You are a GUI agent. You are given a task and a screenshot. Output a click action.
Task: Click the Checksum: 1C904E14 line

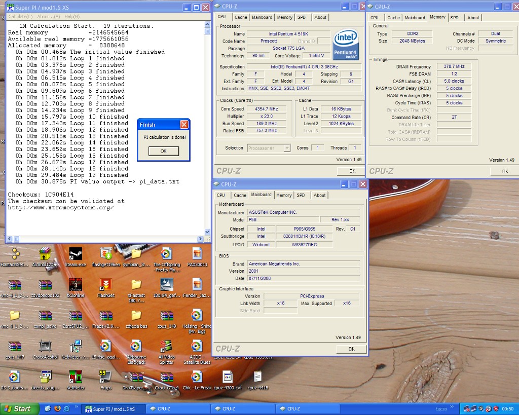[41, 195]
